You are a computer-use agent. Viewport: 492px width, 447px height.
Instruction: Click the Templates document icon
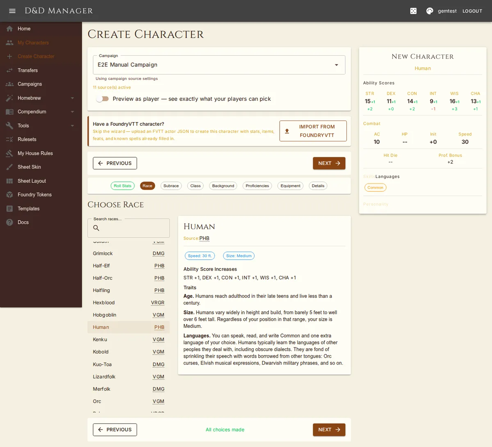(9, 209)
